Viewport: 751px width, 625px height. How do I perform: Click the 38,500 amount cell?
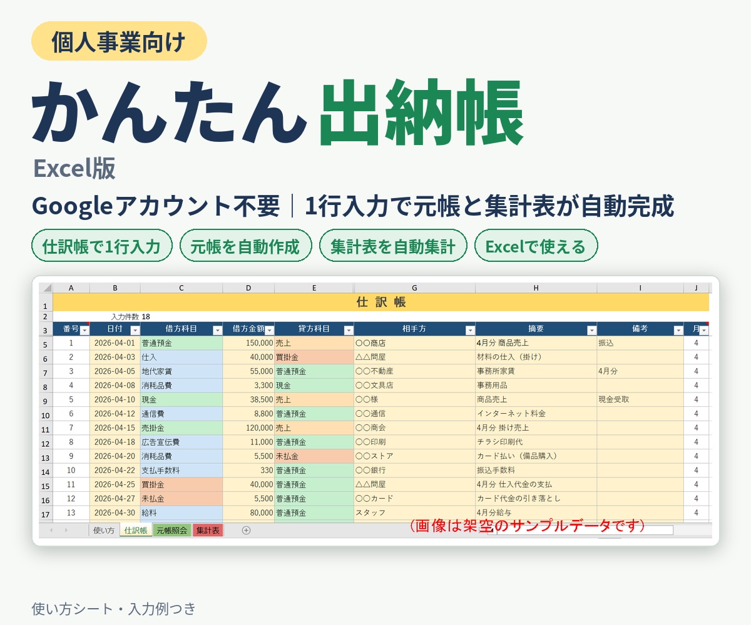coord(248,400)
